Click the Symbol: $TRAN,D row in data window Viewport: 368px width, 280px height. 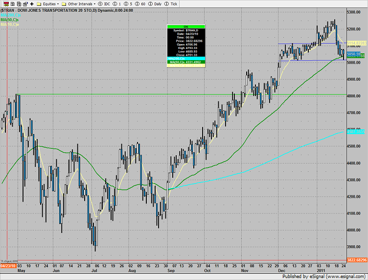point(186,30)
